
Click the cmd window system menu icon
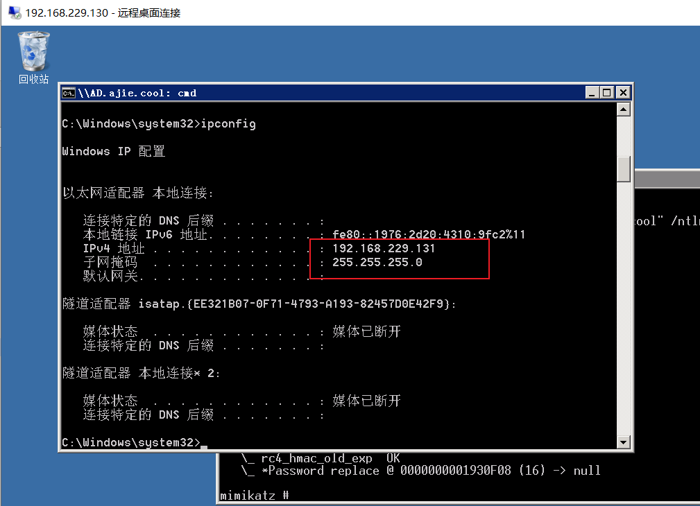click(x=69, y=93)
